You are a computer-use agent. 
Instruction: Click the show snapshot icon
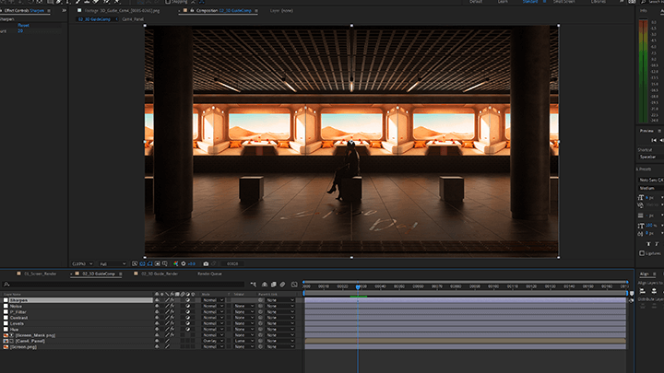(x=213, y=263)
